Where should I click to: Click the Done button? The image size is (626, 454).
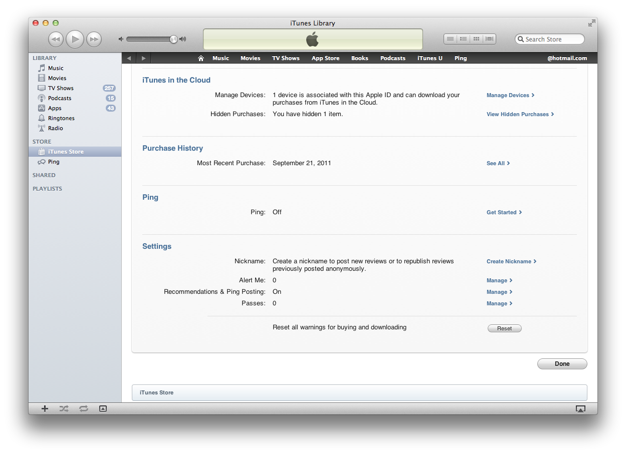tap(562, 364)
